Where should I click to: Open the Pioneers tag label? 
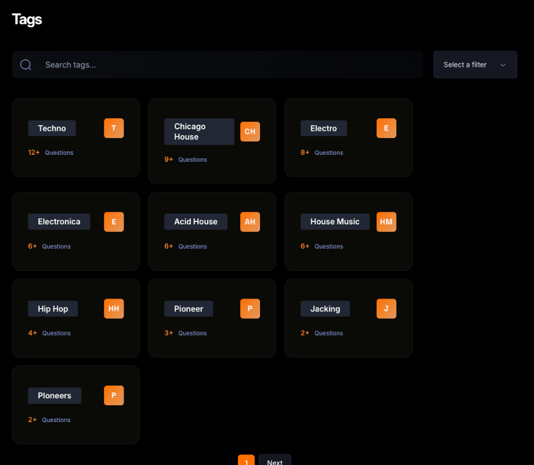(55, 395)
